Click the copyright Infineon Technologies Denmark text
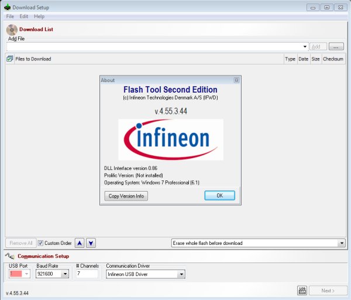This screenshot has width=351, height=300. point(170,97)
